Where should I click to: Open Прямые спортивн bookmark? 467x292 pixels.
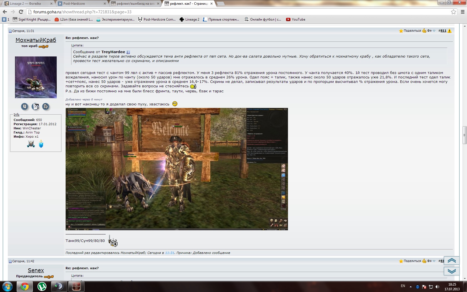(221, 19)
